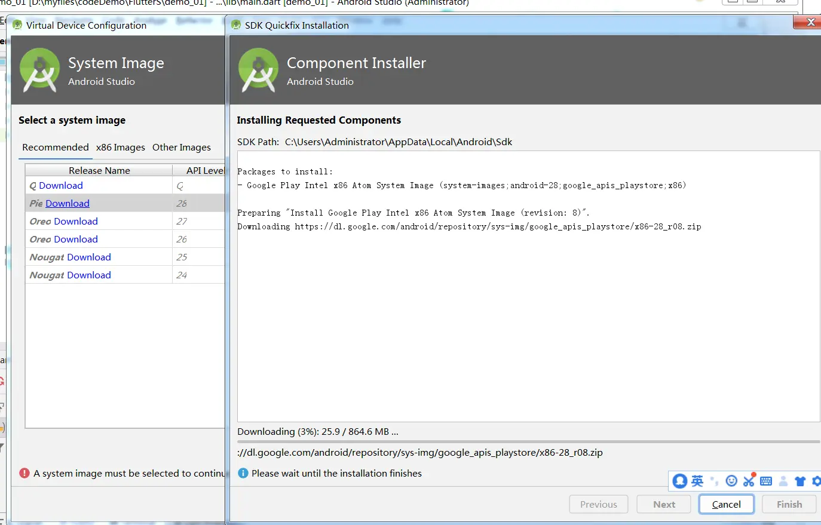This screenshot has width=821, height=525.
Task: Click the input method avatar icon
Action: tap(680, 481)
